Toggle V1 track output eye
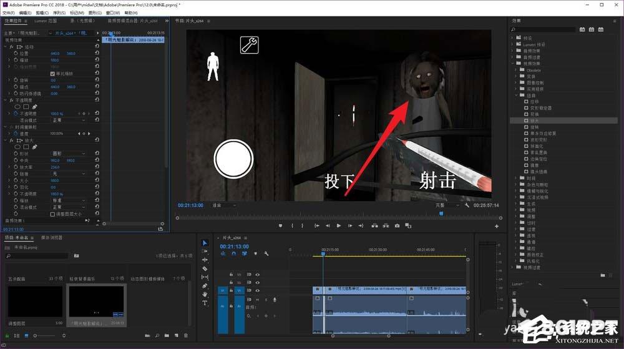 (x=258, y=290)
